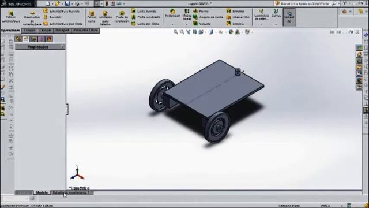The width and height of the screenshot is (369, 208).
Task: Click the Corte de revolución tool
Action: pyautogui.click(x=122, y=17)
